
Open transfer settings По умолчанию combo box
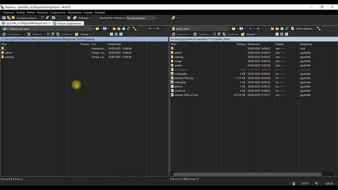[142, 18]
